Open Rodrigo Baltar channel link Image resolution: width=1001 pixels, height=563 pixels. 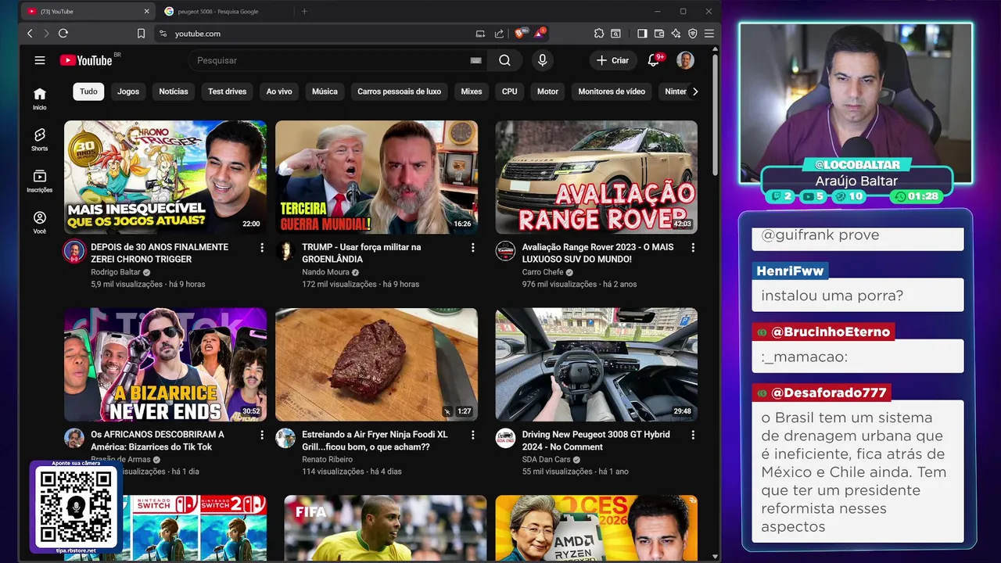(x=116, y=272)
